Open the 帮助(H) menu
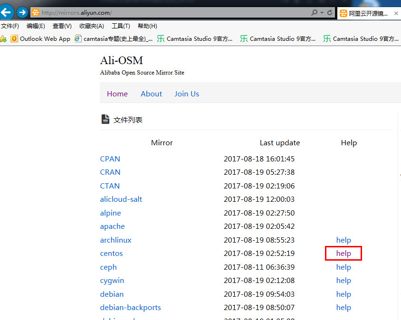This screenshot has width=401, height=320. point(148,26)
